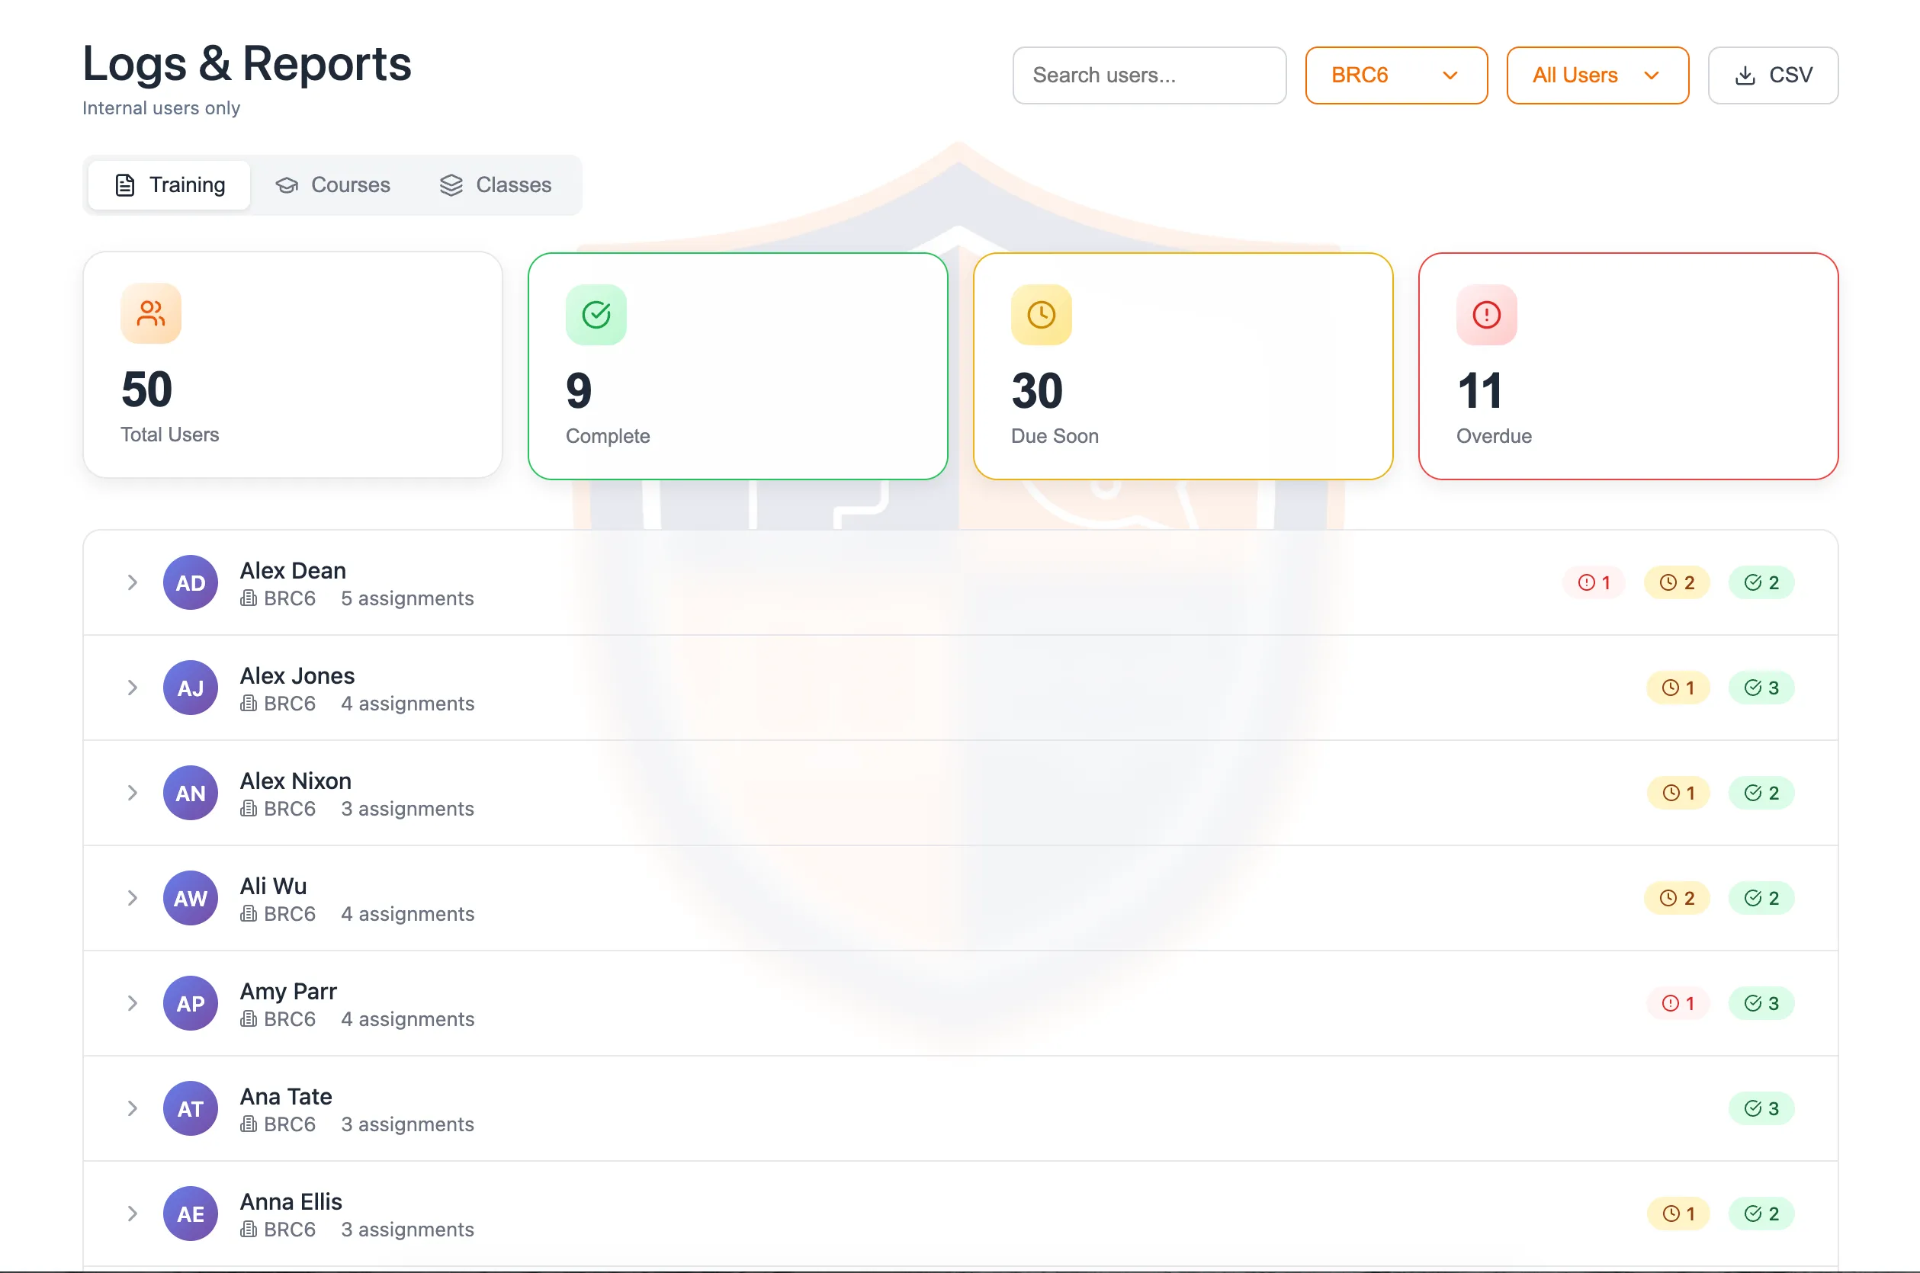The width and height of the screenshot is (1920, 1273).
Task: Switch to the Classes tab
Action: (x=496, y=185)
